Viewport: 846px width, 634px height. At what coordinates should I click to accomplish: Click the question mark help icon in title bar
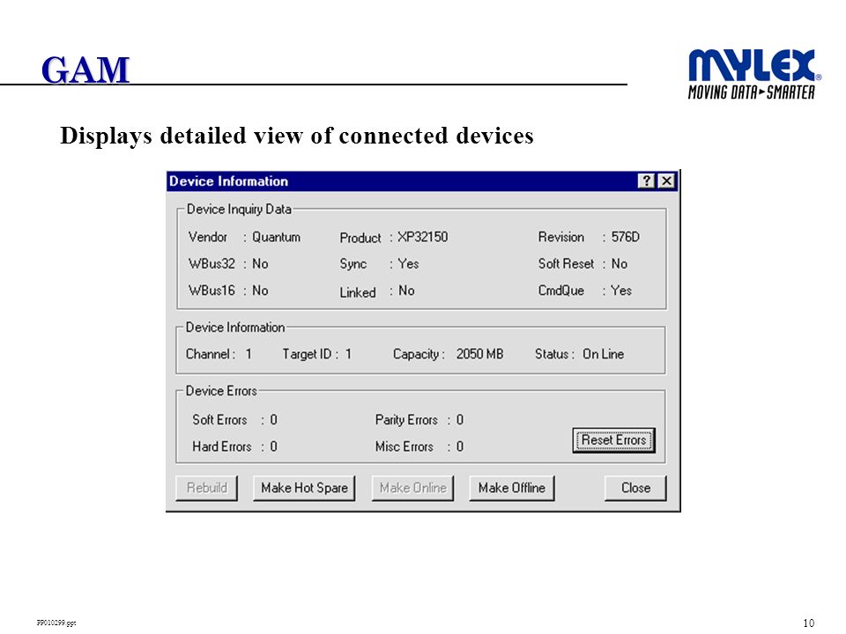tap(646, 181)
